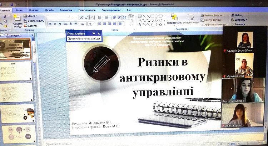
Task: Click the numbered list icon
Action: [108, 17]
